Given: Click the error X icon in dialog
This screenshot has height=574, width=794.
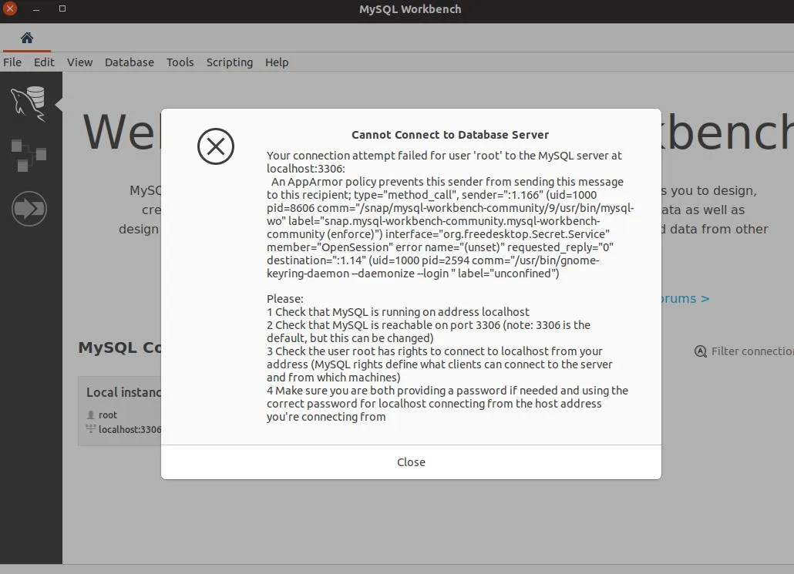Looking at the screenshot, I should (216, 146).
